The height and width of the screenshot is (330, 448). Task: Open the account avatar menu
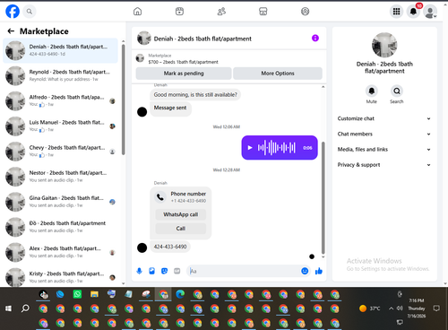[430, 12]
